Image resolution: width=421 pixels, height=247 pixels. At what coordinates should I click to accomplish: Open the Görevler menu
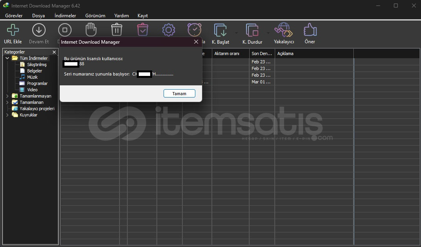[x=14, y=16]
